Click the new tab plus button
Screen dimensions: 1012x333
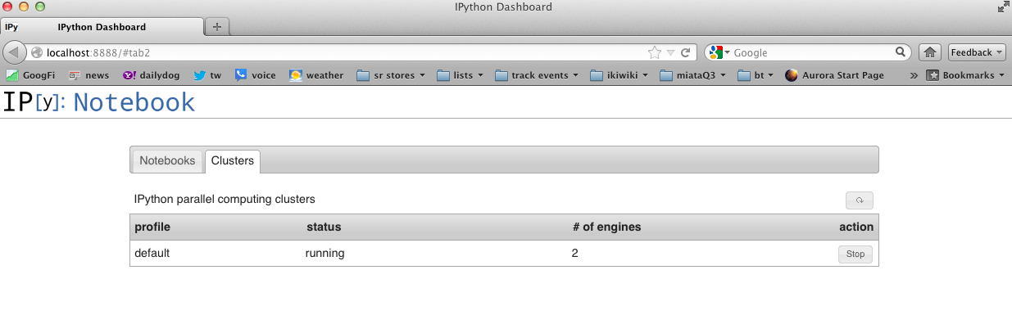[x=217, y=27]
